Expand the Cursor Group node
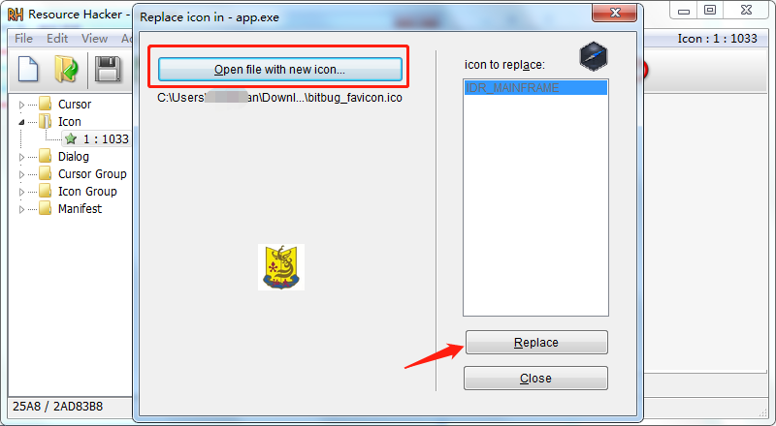This screenshot has width=776, height=426. click(x=21, y=174)
